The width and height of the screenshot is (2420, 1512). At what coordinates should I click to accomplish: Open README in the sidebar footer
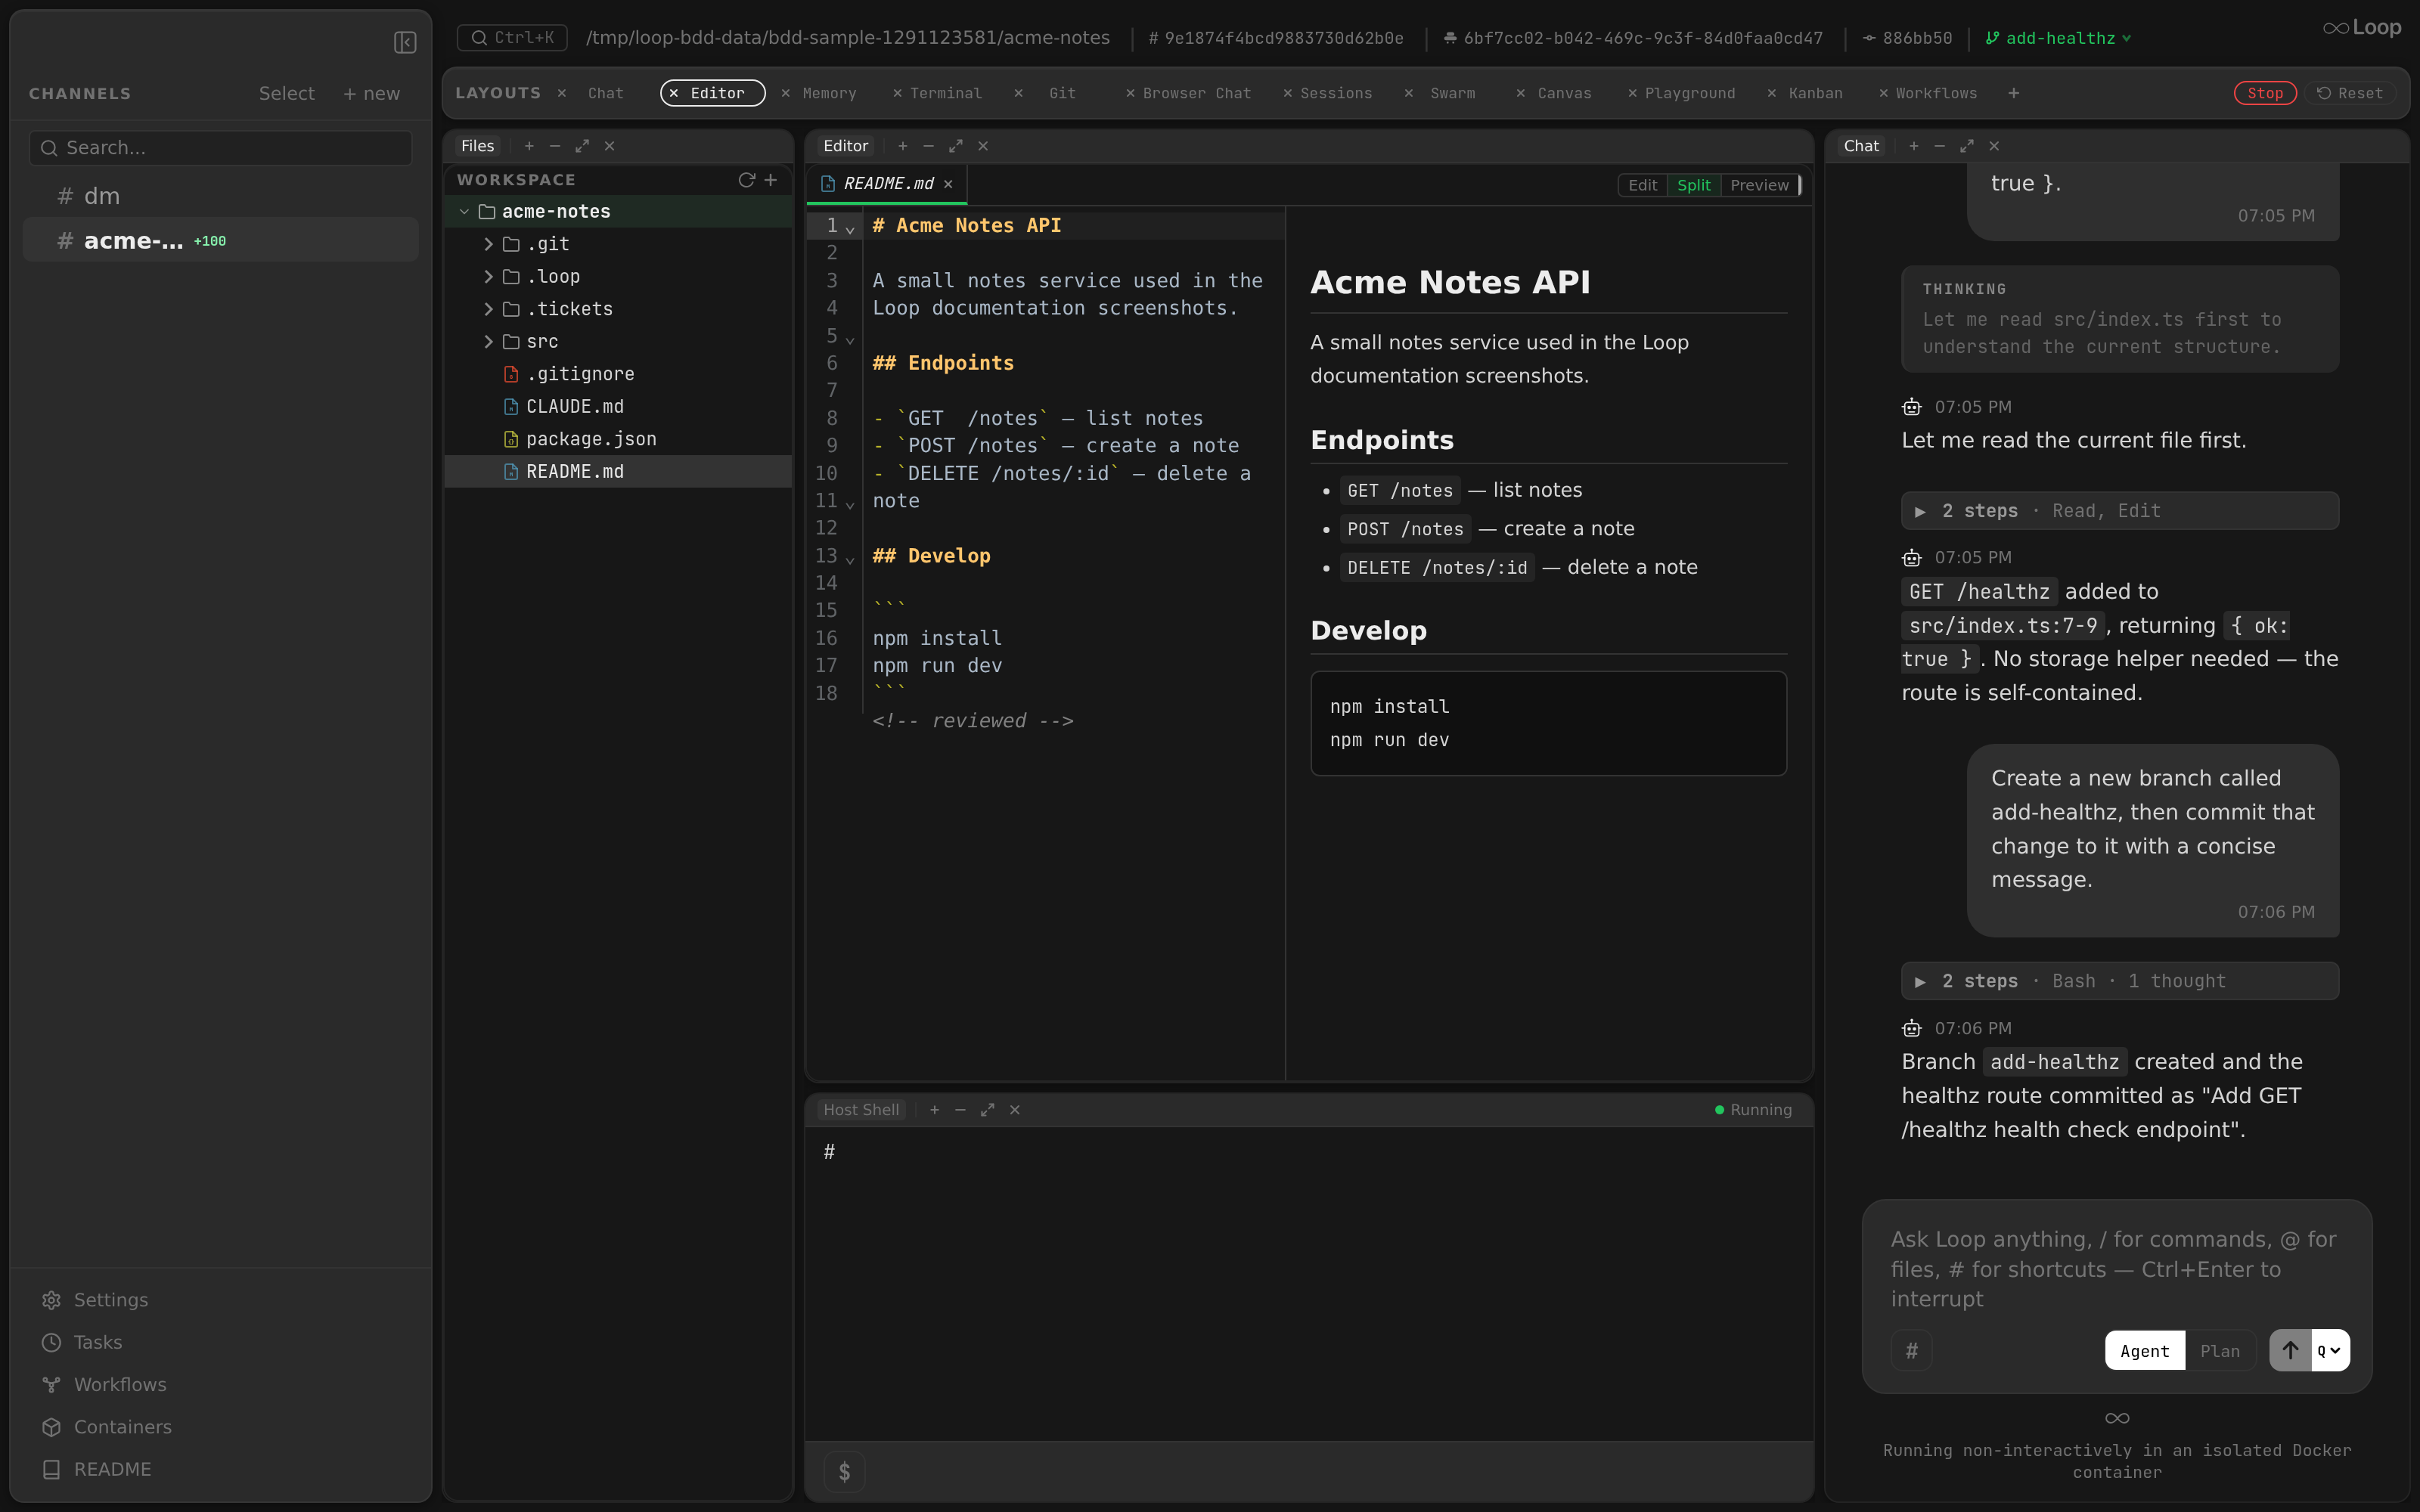(96, 1469)
